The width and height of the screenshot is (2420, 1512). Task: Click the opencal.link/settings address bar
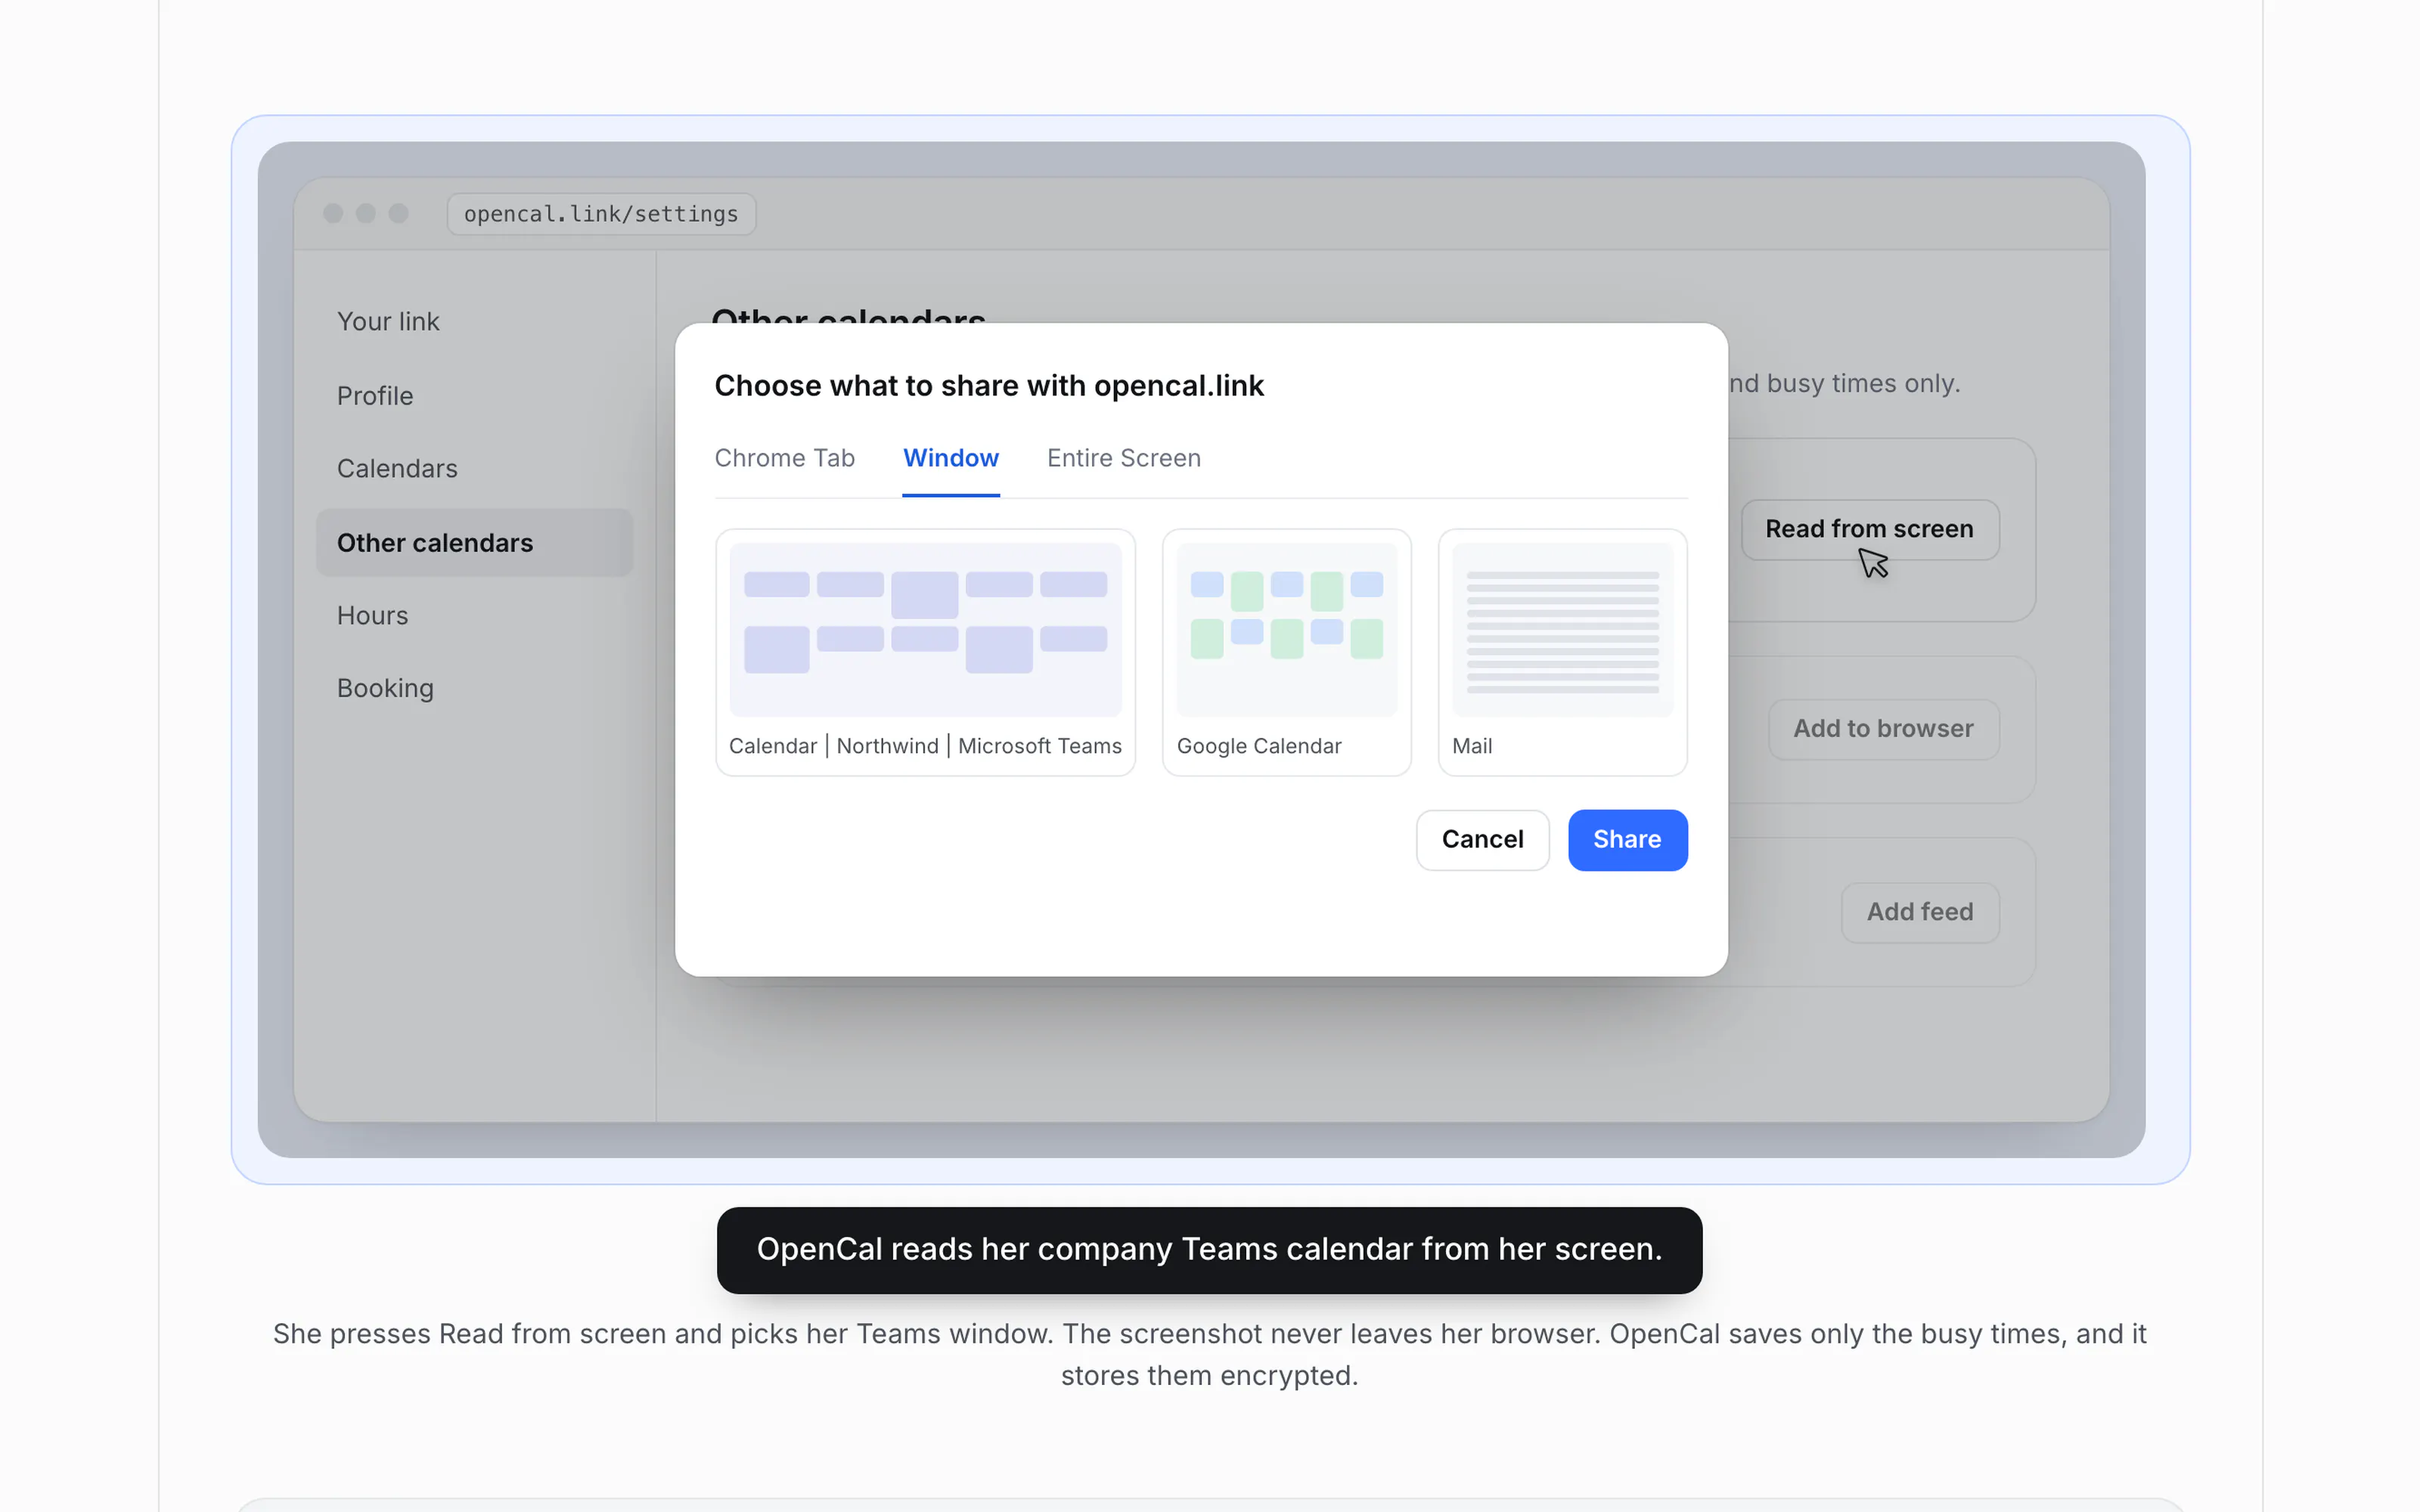tap(601, 214)
